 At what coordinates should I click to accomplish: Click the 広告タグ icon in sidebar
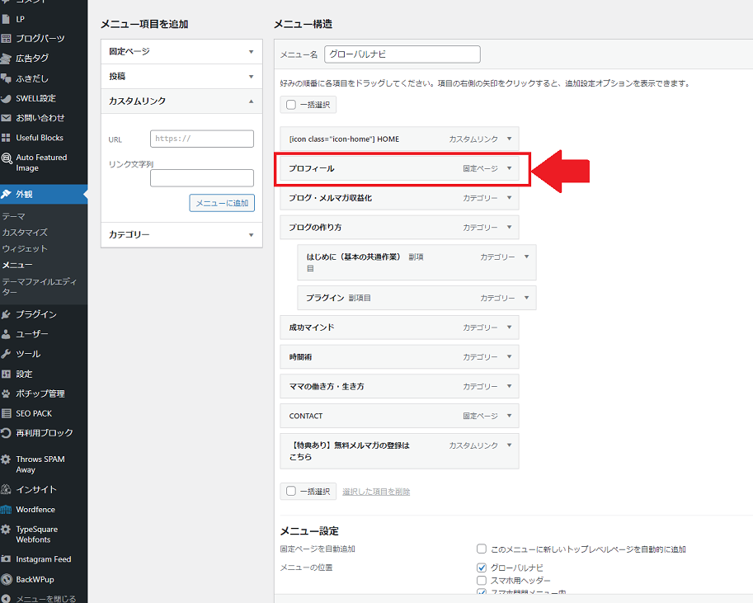(x=6, y=58)
